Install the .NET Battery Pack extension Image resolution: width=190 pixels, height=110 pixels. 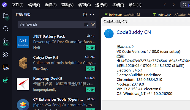pyautogui.click(x=90, y=48)
